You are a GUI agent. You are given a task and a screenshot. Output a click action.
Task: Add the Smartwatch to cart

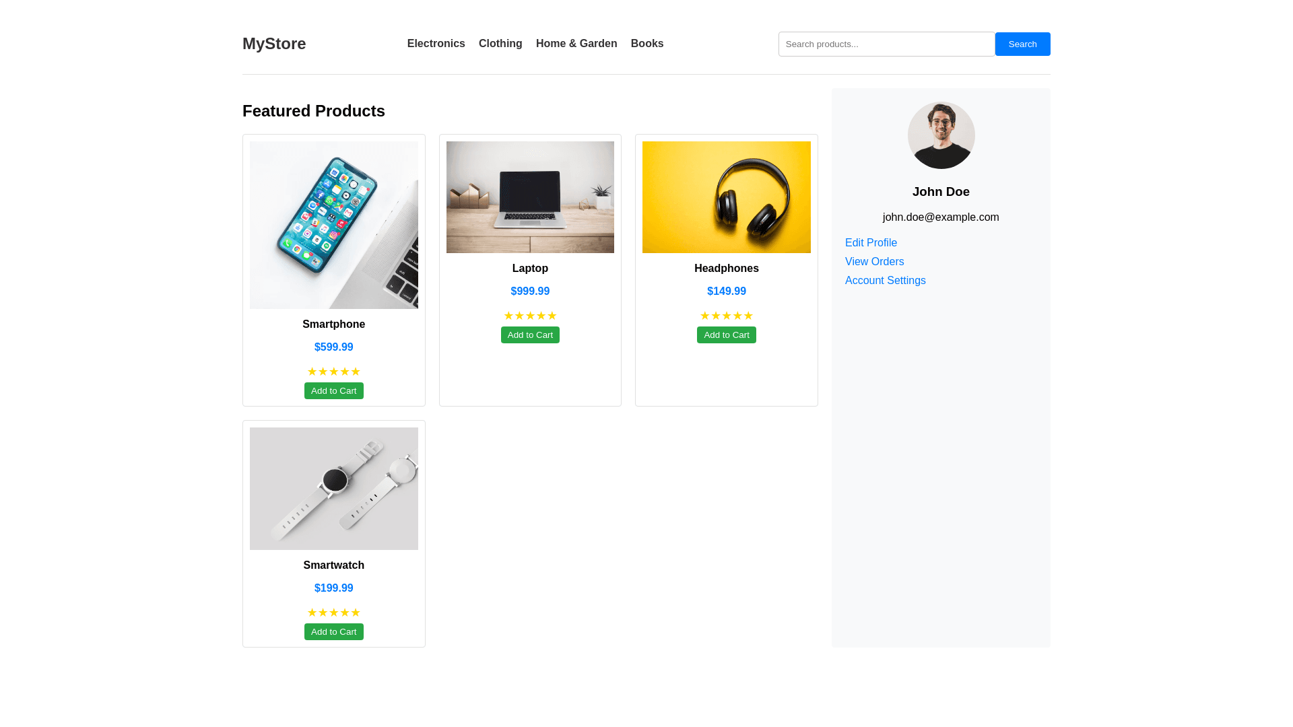point(334,632)
